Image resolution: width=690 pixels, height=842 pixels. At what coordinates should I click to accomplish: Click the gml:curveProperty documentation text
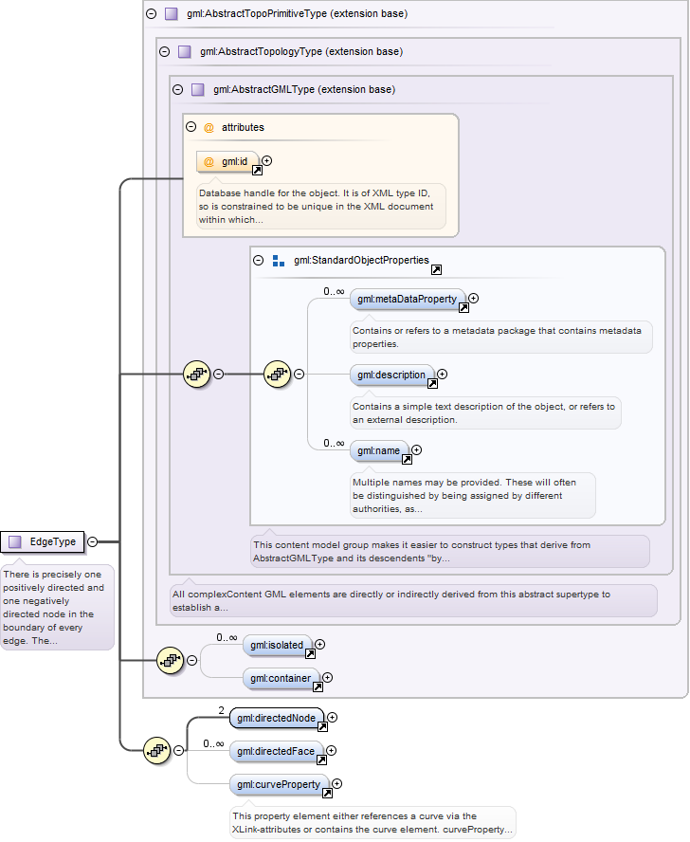pos(372,823)
